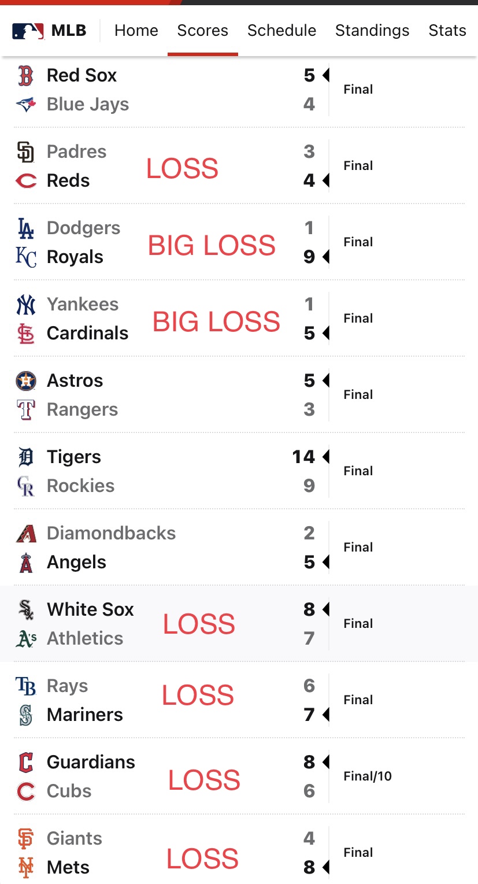478x884 pixels.
Task: Tap the Tigers D logo
Action: (x=26, y=457)
